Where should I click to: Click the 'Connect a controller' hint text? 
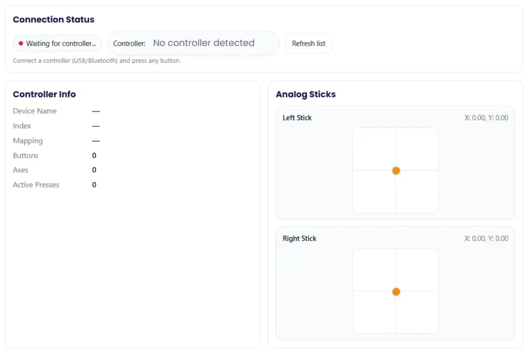click(97, 61)
